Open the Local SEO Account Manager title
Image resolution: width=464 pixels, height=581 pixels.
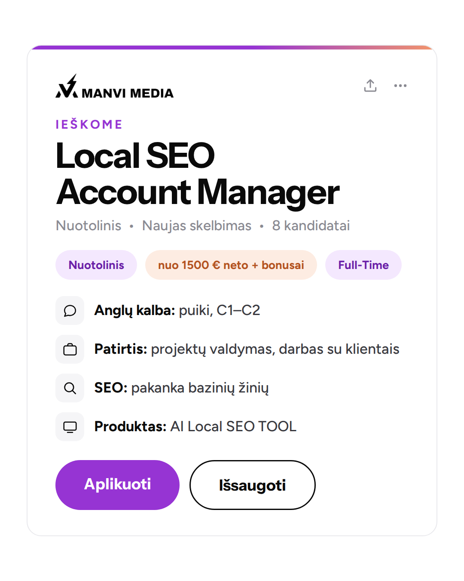(198, 173)
